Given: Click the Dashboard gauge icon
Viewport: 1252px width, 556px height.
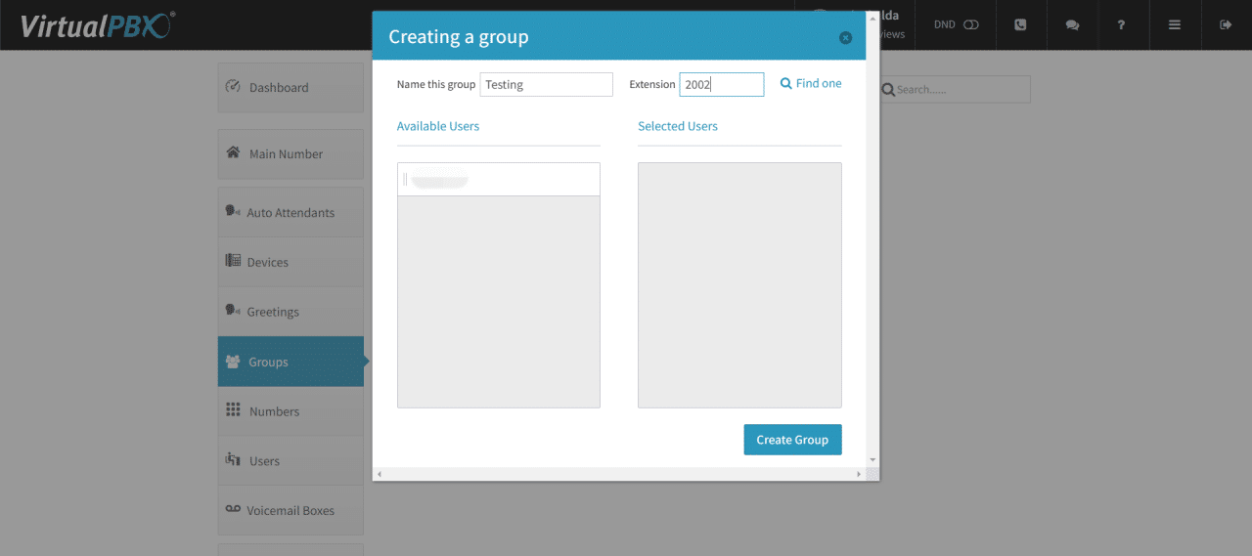Looking at the screenshot, I should pos(233,86).
